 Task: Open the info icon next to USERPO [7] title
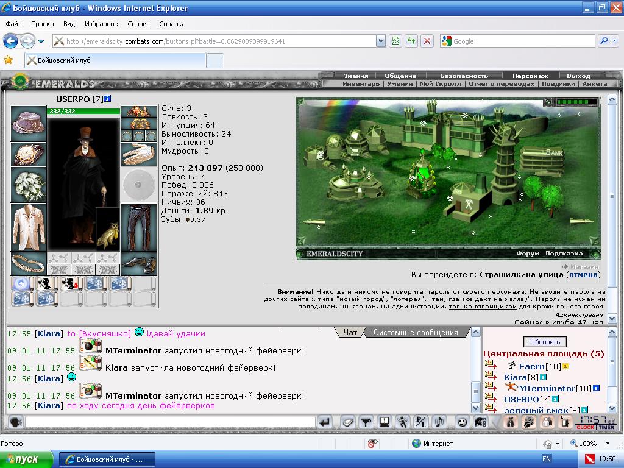coord(107,99)
